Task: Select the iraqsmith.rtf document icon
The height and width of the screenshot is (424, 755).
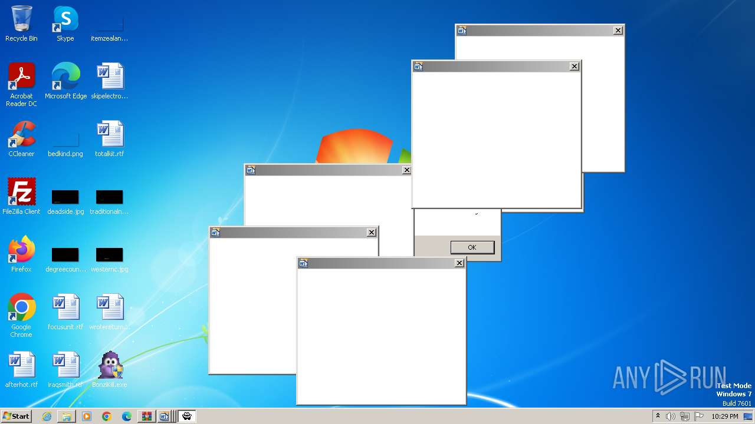Action: tap(65, 370)
